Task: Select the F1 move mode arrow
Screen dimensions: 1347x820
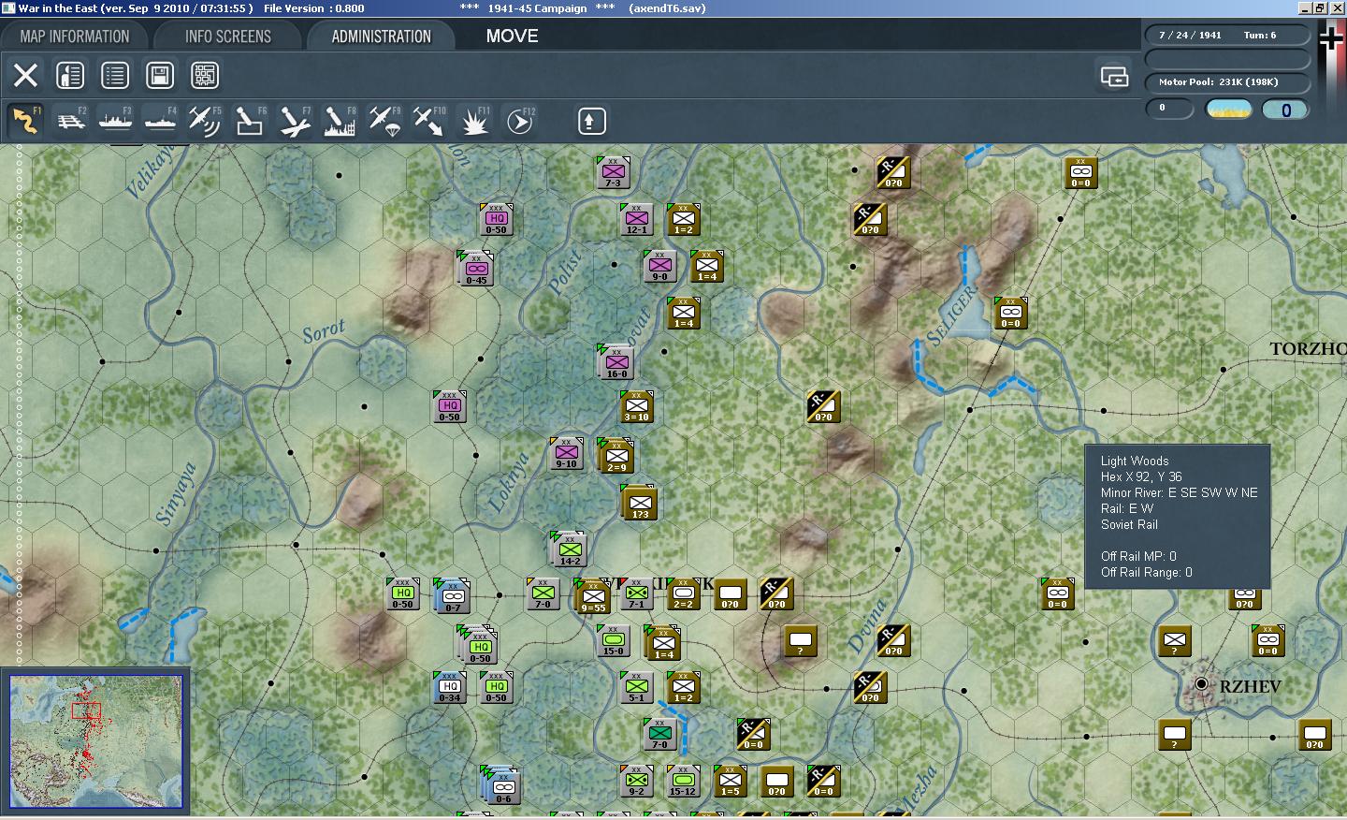Action: [x=25, y=121]
